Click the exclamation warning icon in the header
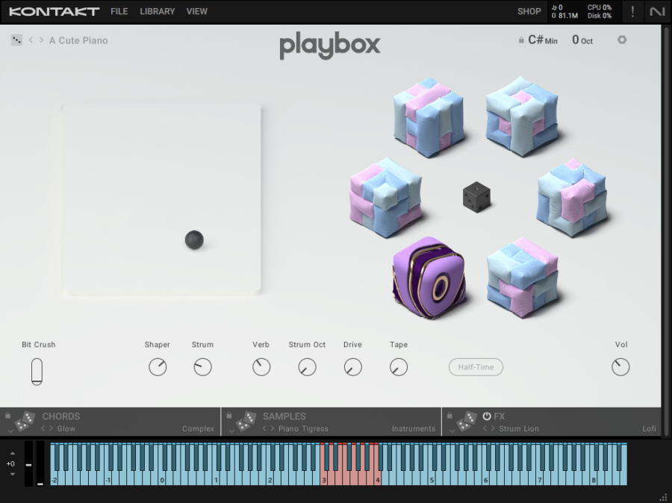Viewport: 672px width, 503px height. click(x=632, y=11)
